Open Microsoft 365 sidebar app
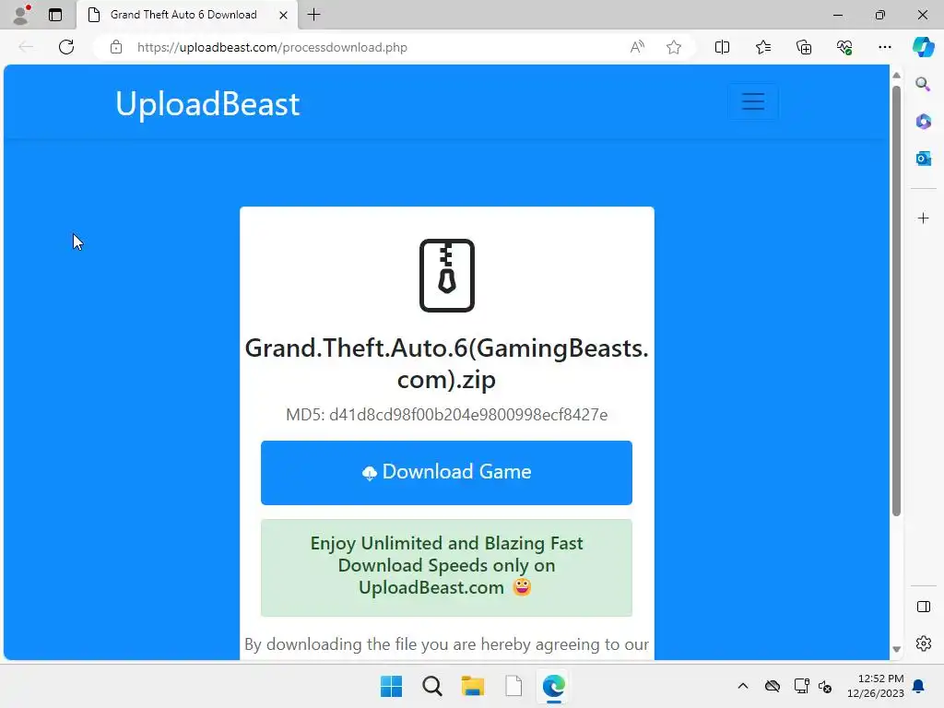Viewport: 944px width, 708px height. click(923, 121)
